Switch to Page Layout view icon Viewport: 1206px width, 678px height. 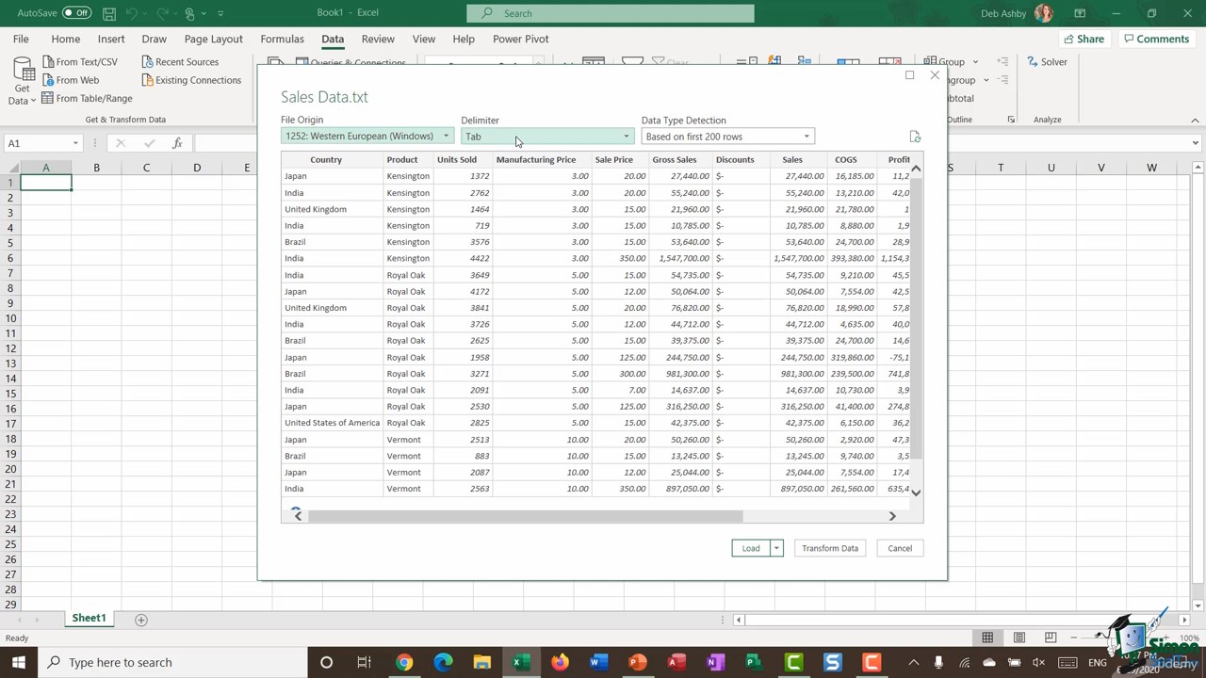(x=1019, y=638)
